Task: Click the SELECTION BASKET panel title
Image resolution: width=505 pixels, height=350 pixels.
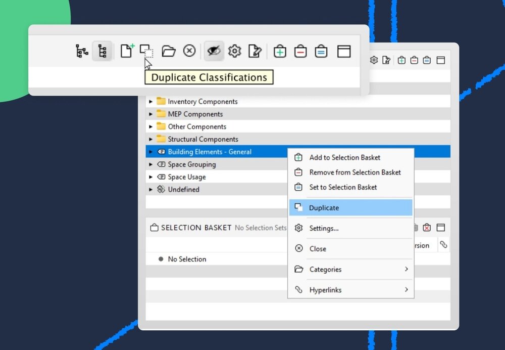Action: point(196,228)
